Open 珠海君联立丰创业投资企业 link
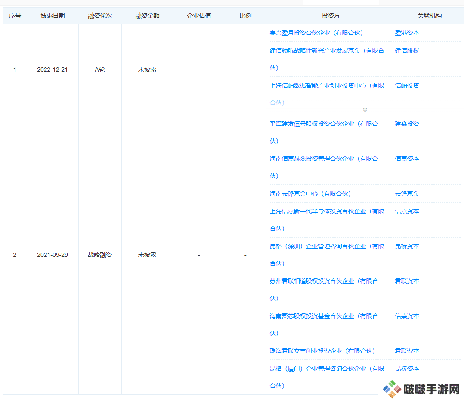The width and height of the screenshot is (464, 400). tap(322, 351)
